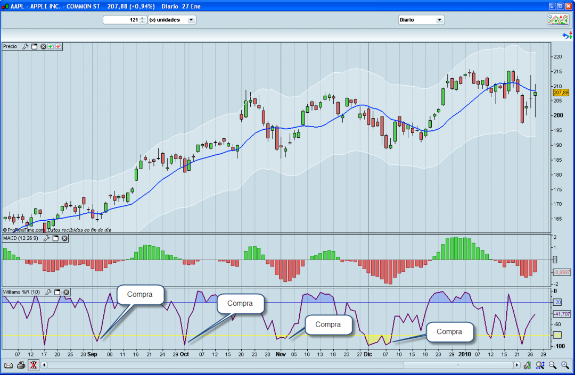The image size is (575, 375).
Task: Click the horizontal timeline scrollbar thumb
Action: [x=458, y=365]
